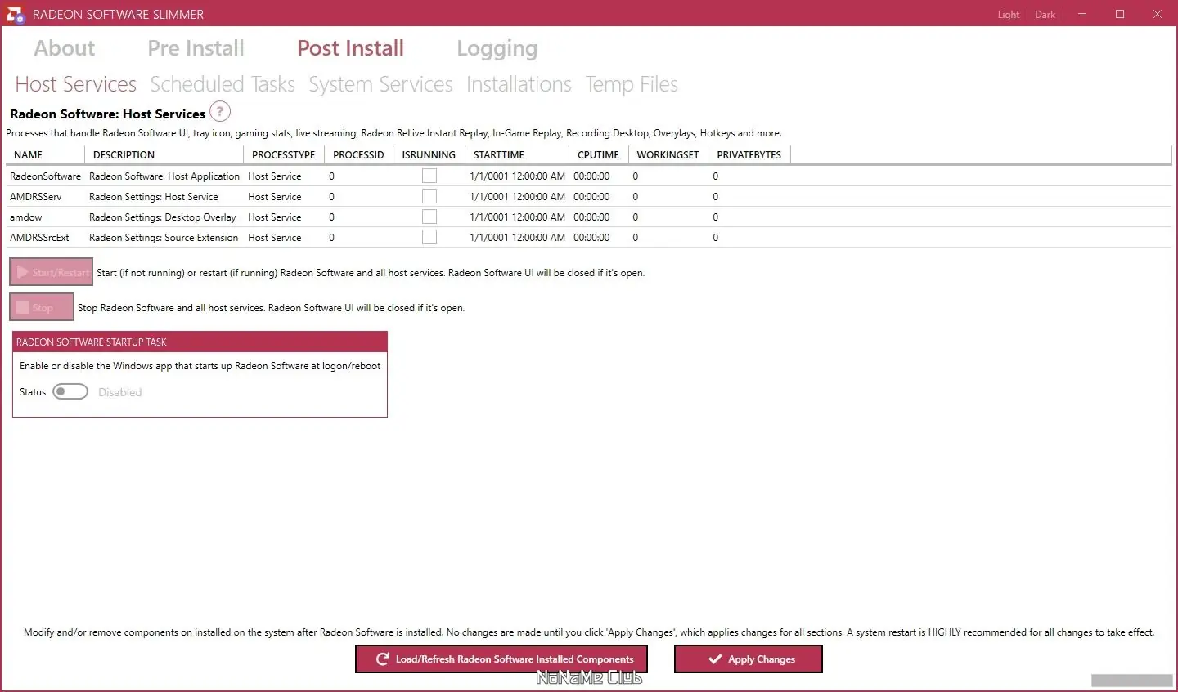The height and width of the screenshot is (692, 1178).
Task: Enable the Radeon Software startup task switch
Action: (x=70, y=392)
